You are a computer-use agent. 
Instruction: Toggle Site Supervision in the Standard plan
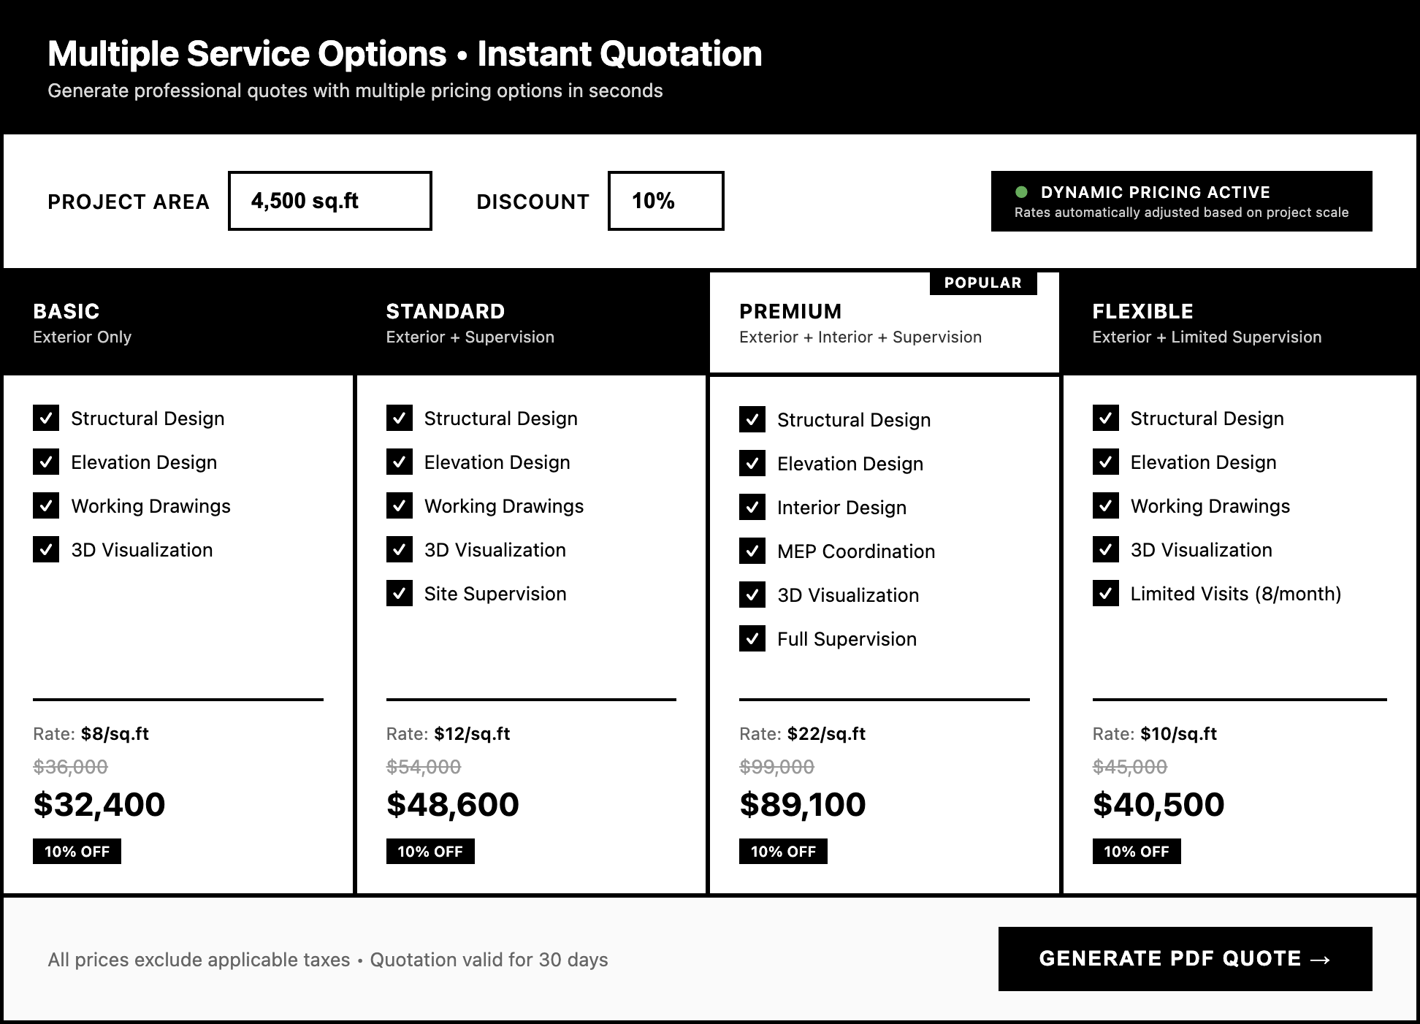tap(399, 594)
